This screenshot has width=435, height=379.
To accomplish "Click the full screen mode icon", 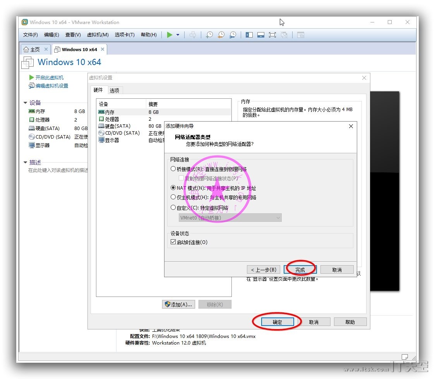I will [x=272, y=35].
